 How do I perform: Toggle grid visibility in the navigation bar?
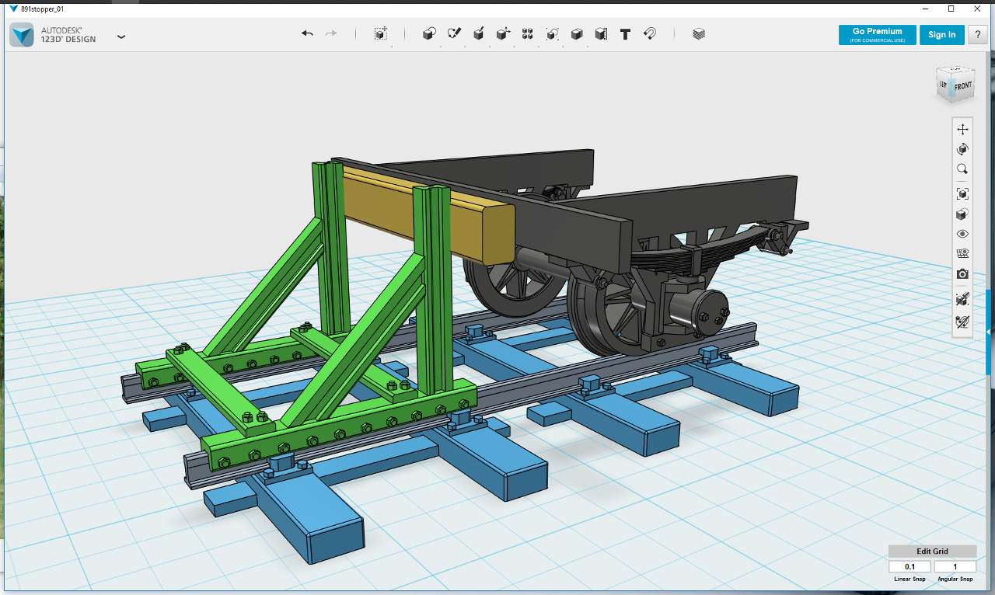(x=962, y=254)
